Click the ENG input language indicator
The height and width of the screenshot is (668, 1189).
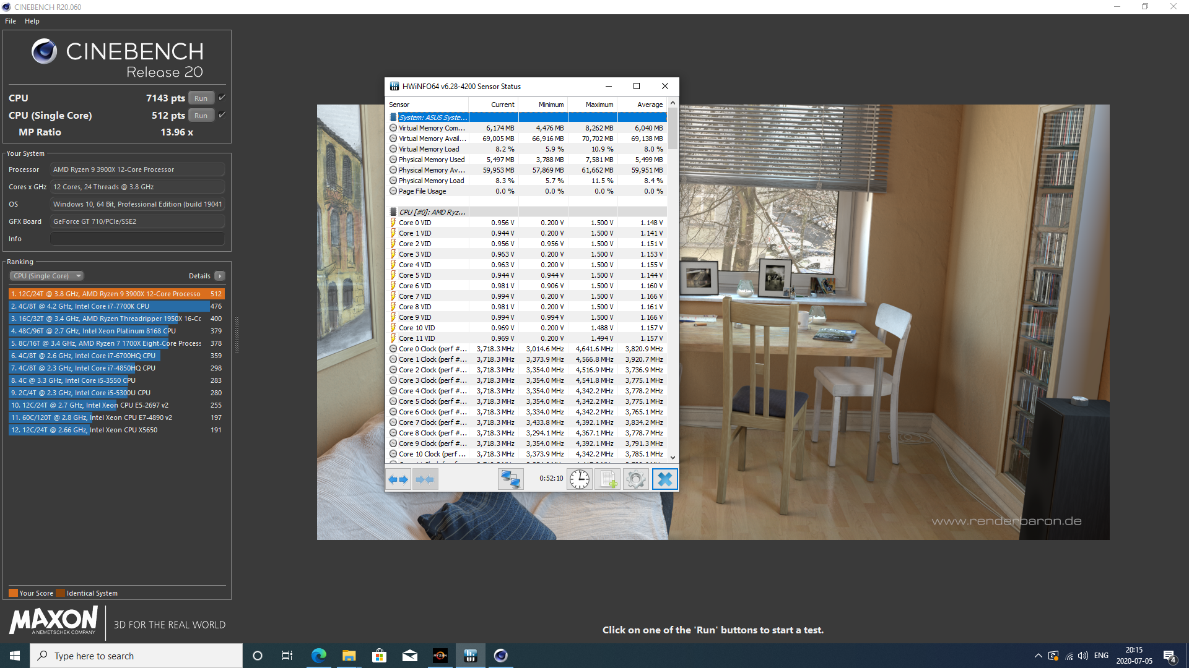tap(1101, 656)
